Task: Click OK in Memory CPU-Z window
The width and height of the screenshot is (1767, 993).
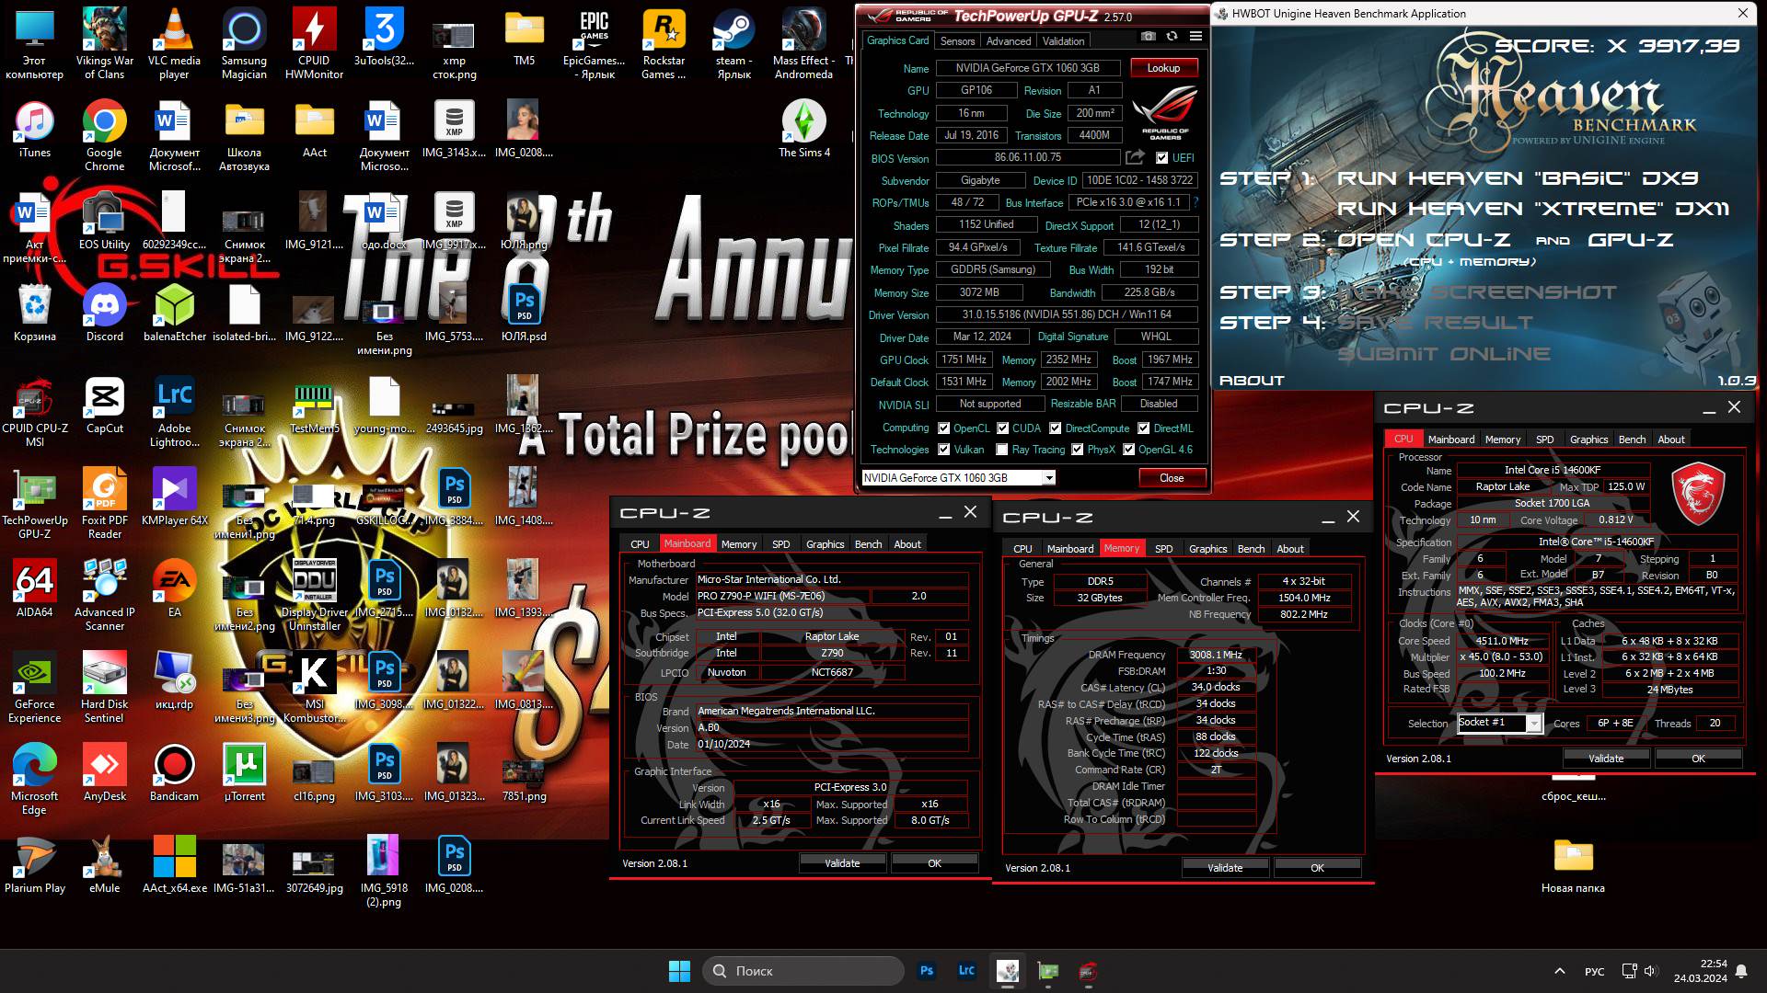Action: [x=1317, y=868]
